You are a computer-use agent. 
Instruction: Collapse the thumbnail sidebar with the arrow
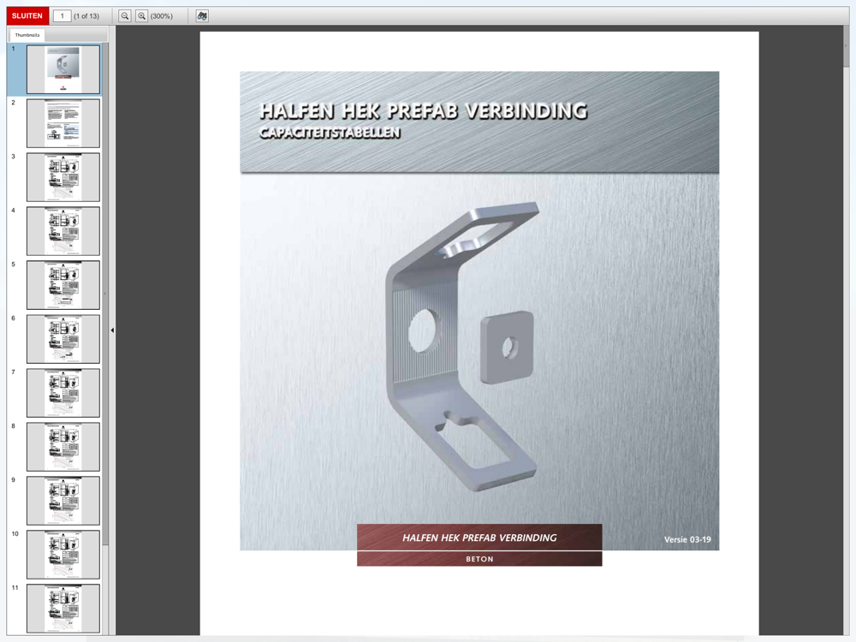pyautogui.click(x=112, y=330)
